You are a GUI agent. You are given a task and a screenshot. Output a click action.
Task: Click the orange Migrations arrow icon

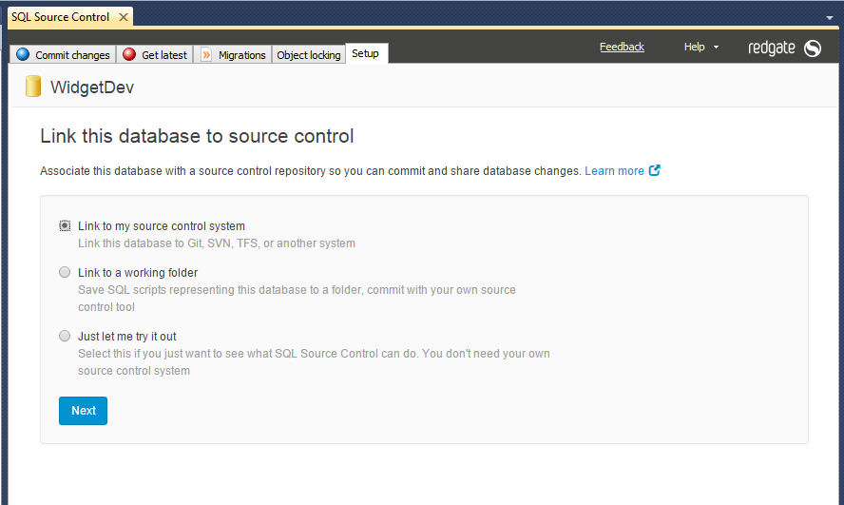click(x=206, y=54)
